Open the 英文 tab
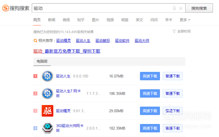The image size is (219, 137). pyautogui.click(x=139, y=20)
